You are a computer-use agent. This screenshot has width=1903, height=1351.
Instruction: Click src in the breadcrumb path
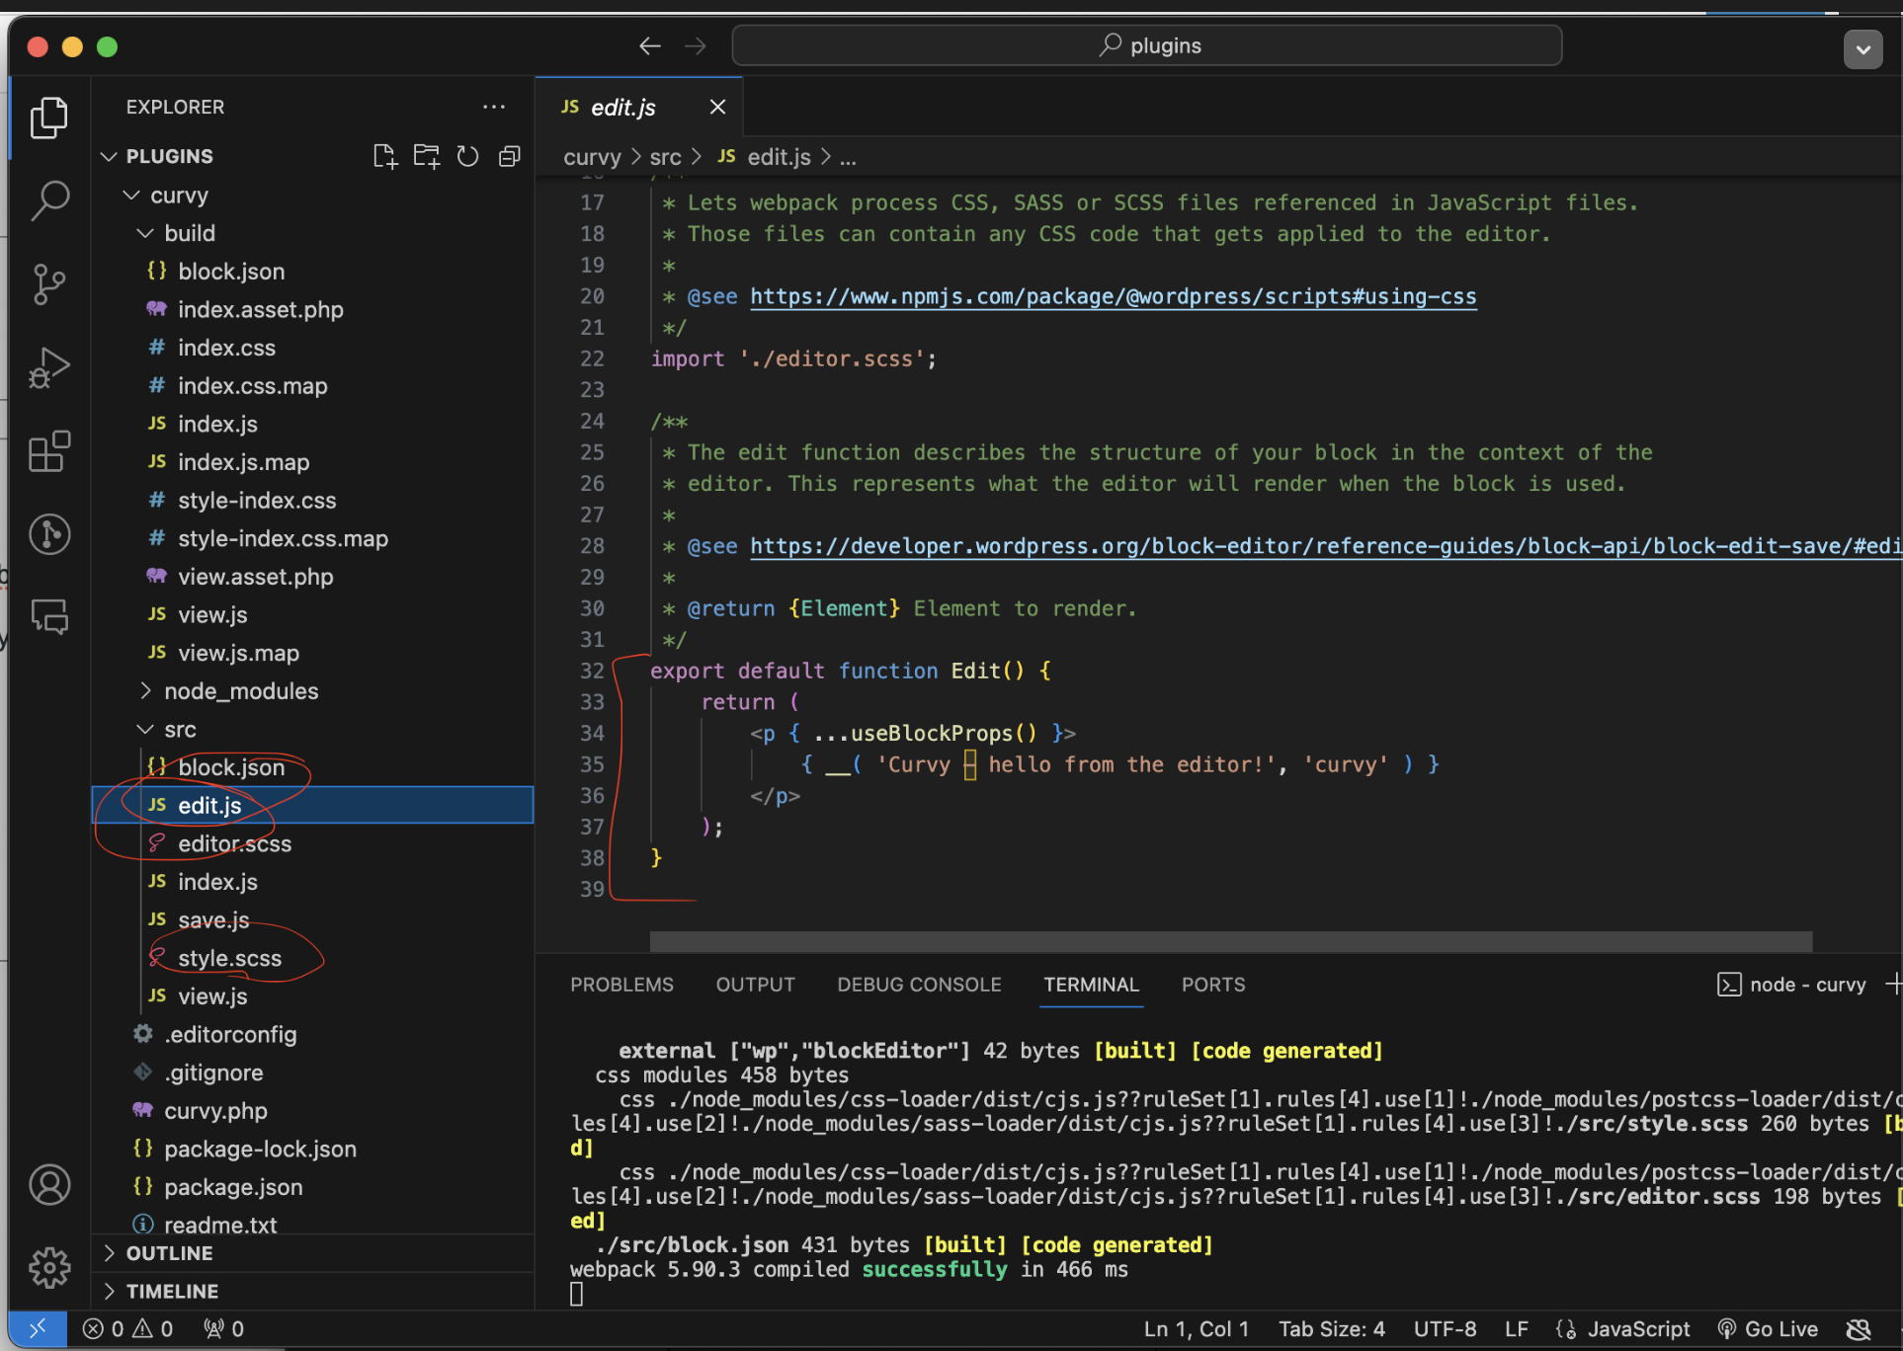pyautogui.click(x=665, y=157)
